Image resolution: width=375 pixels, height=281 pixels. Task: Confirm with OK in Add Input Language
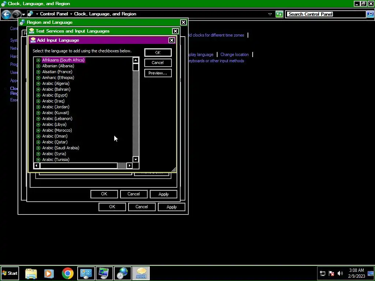point(158,53)
